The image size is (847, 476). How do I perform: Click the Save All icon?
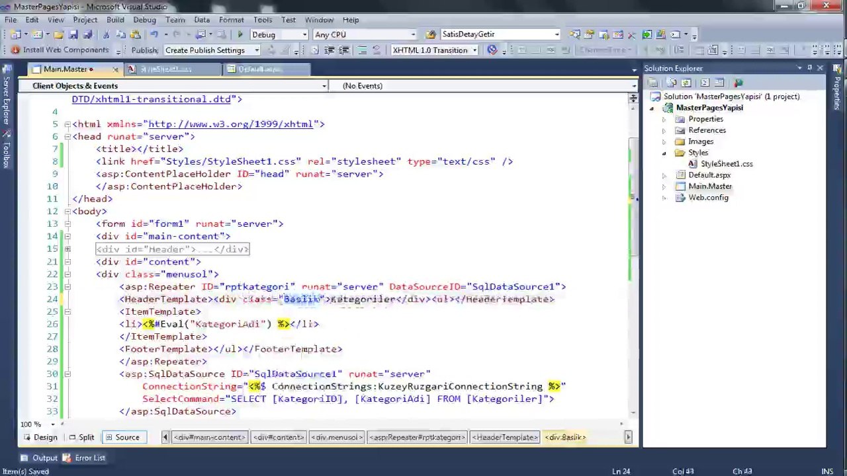click(x=87, y=34)
